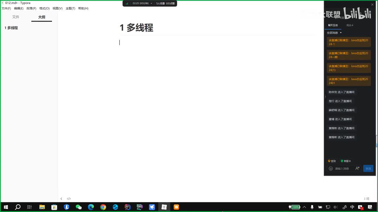Screen dimensions: 378x212
Task: Select outline entry 1 多线程
Action: tap(11, 28)
